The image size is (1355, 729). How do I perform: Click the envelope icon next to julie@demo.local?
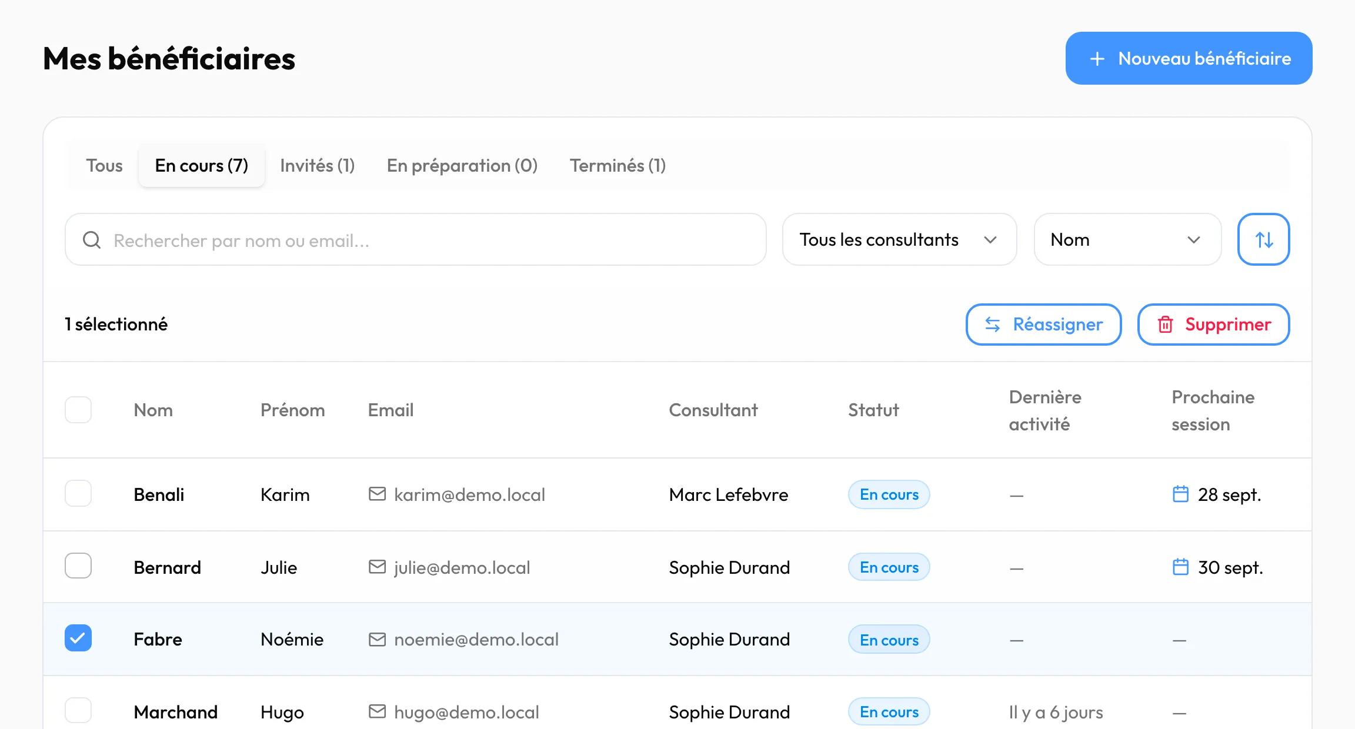(x=377, y=567)
